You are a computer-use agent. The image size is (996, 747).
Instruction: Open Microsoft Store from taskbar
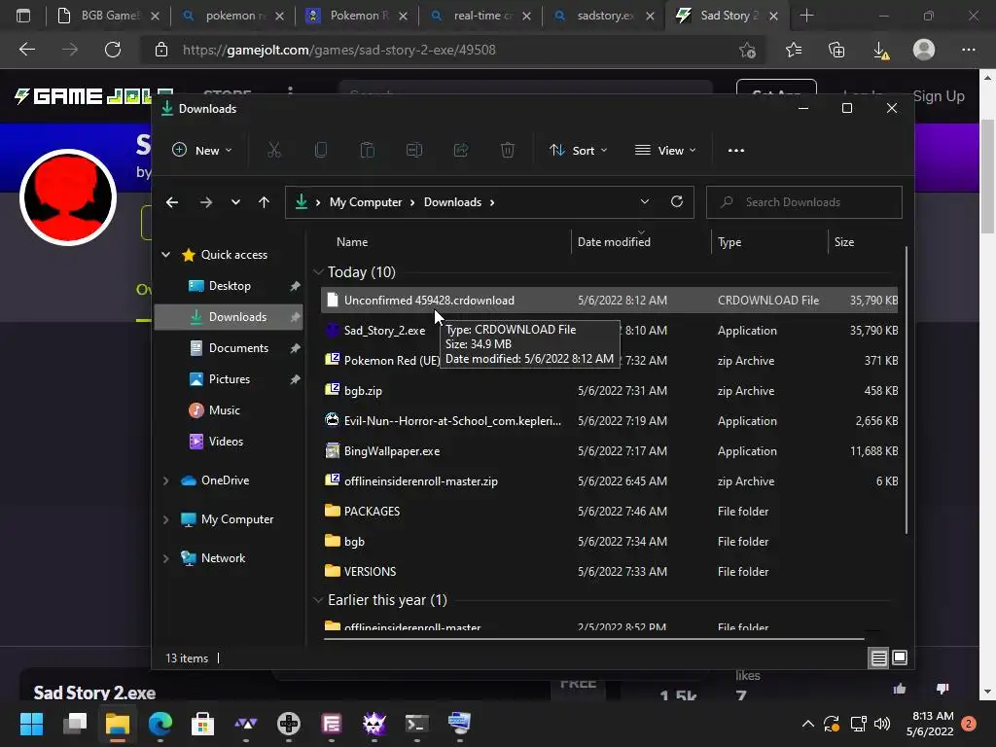202,724
